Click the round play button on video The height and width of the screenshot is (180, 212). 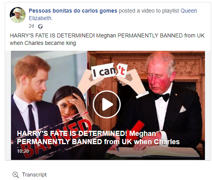point(107,104)
